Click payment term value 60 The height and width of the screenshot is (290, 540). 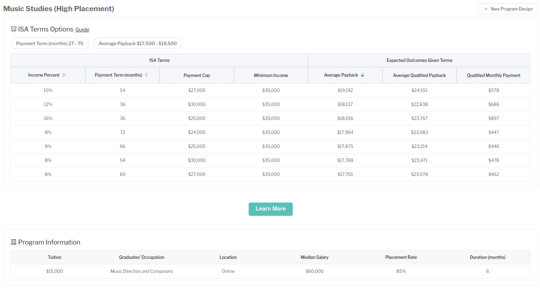point(123,174)
